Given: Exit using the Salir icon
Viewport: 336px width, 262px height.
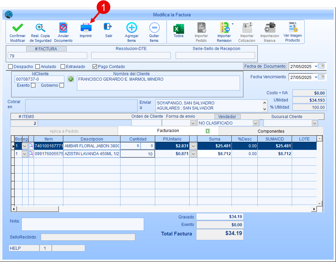Looking at the screenshot, I should [x=108, y=27].
